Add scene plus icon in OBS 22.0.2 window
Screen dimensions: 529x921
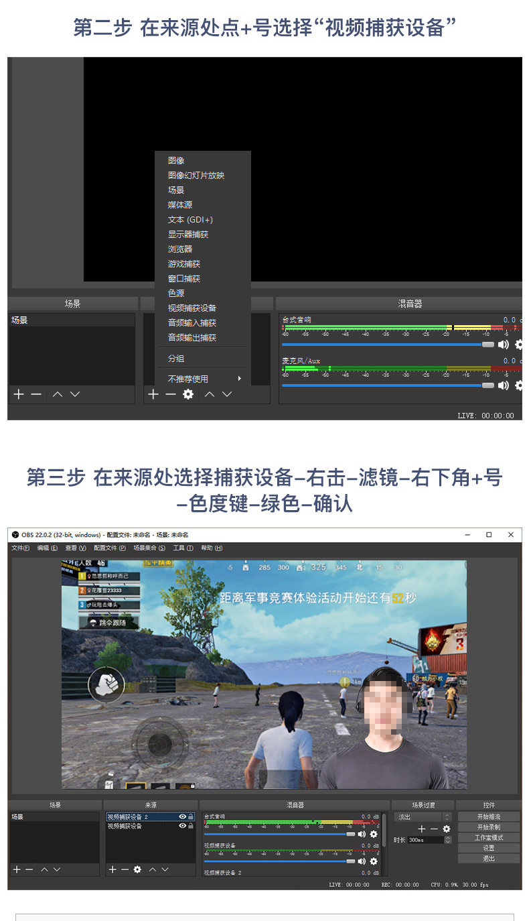point(17,869)
